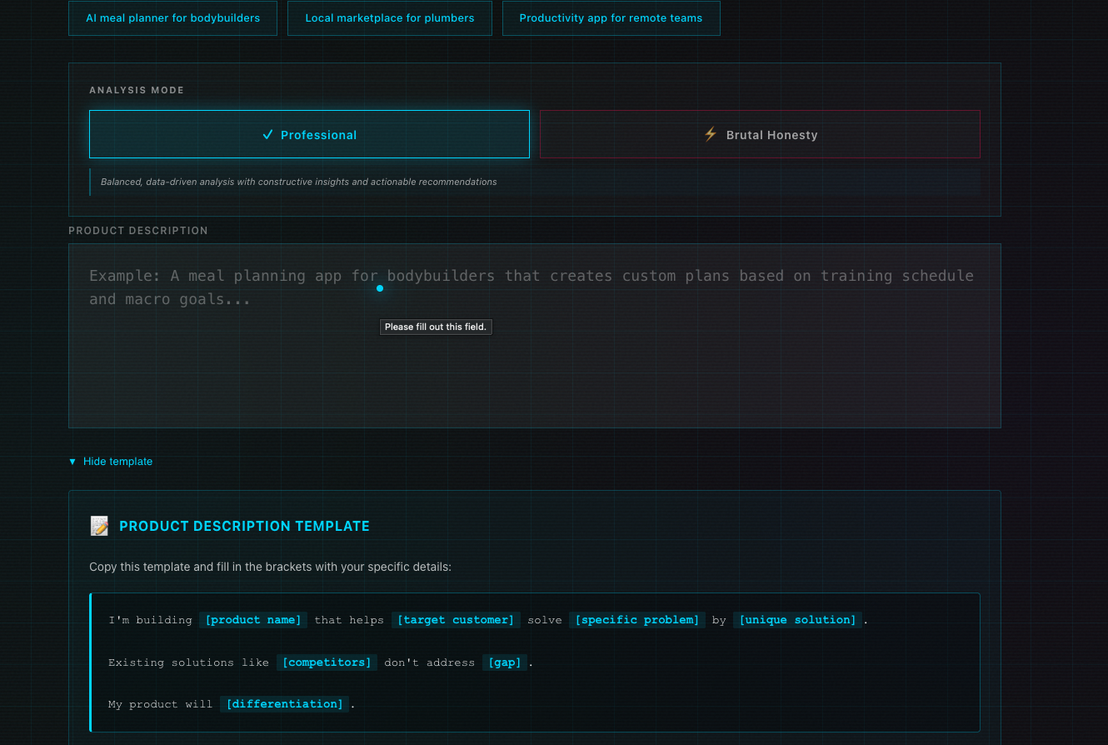Click the triangle arrow next to Hide template
This screenshot has height=745, width=1108.
tap(71, 461)
